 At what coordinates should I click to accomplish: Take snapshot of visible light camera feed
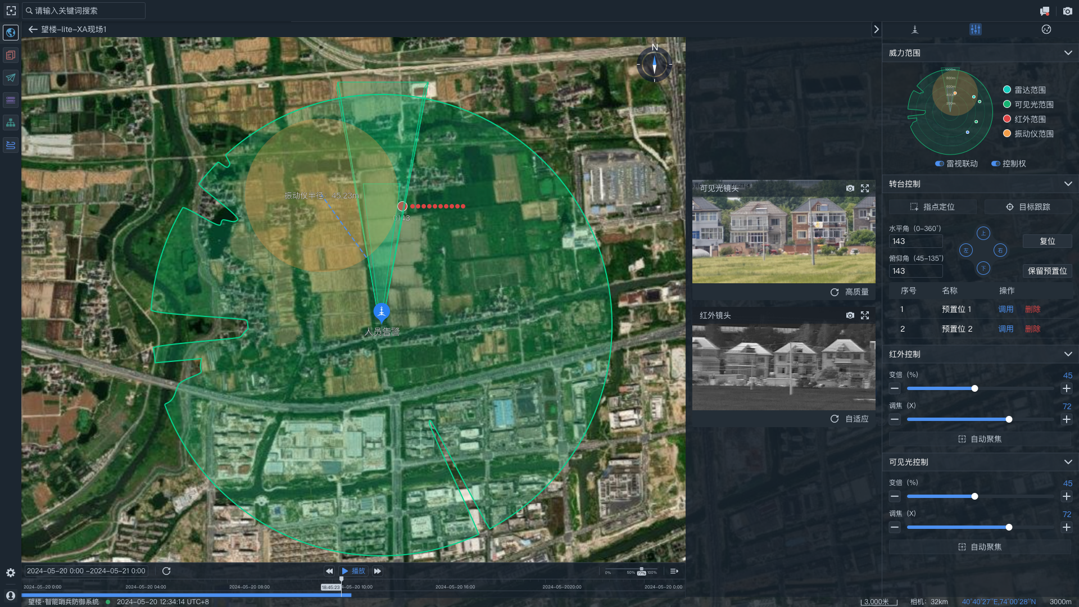pyautogui.click(x=850, y=188)
